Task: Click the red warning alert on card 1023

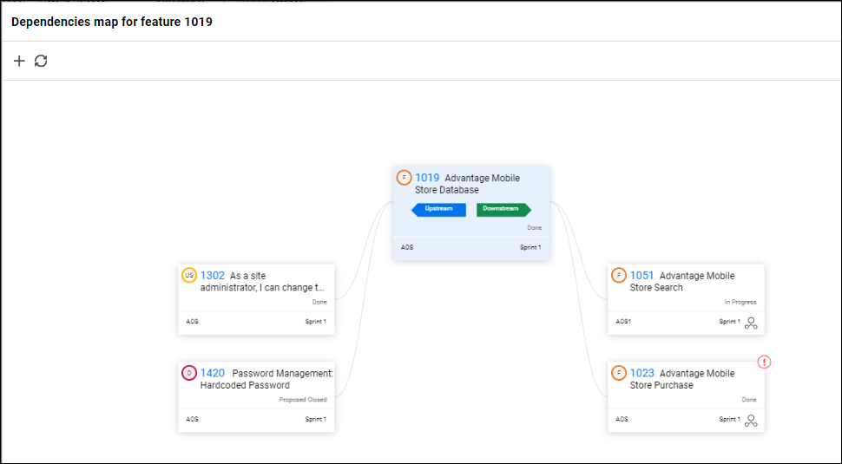Action: pyautogui.click(x=764, y=362)
